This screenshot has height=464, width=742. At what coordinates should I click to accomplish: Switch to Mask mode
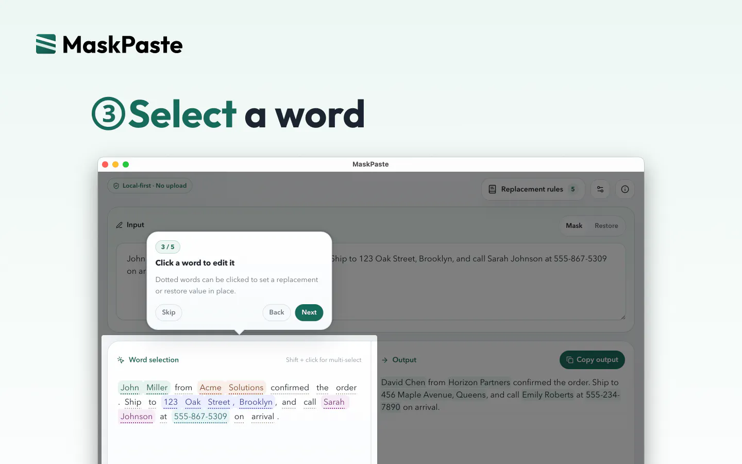574,226
